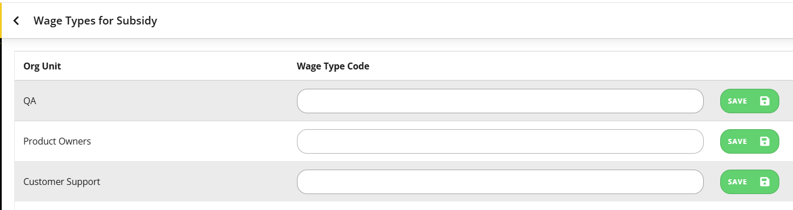Click the yellow accent bar beside the header
The height and width of the screenshot is (210, 793).
(1, 20)
